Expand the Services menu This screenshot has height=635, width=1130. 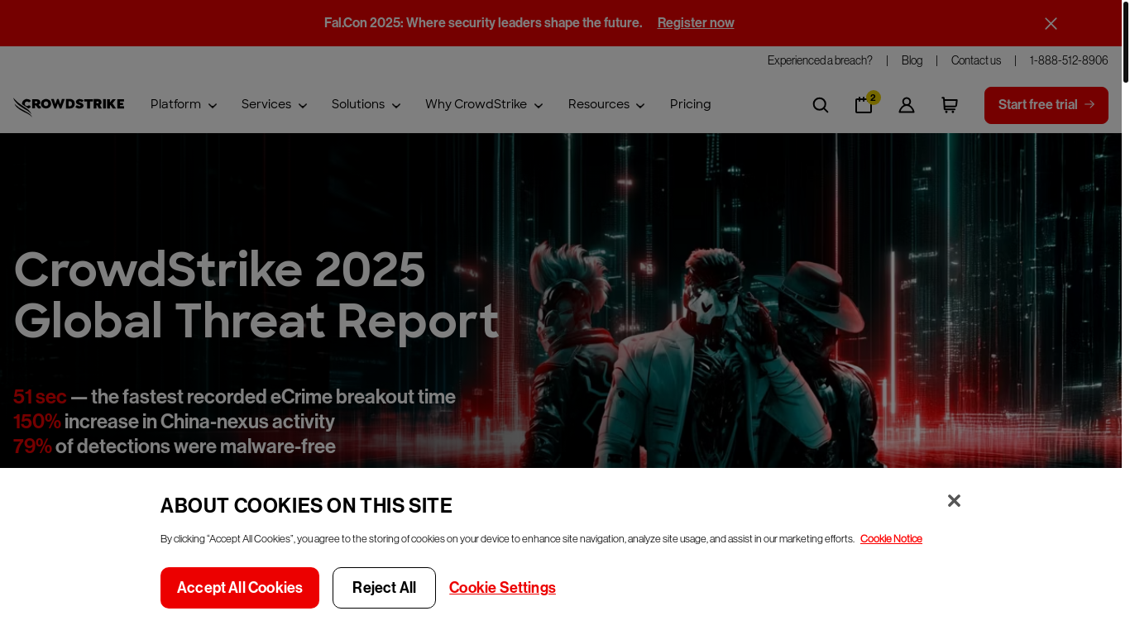click(275, 104)
